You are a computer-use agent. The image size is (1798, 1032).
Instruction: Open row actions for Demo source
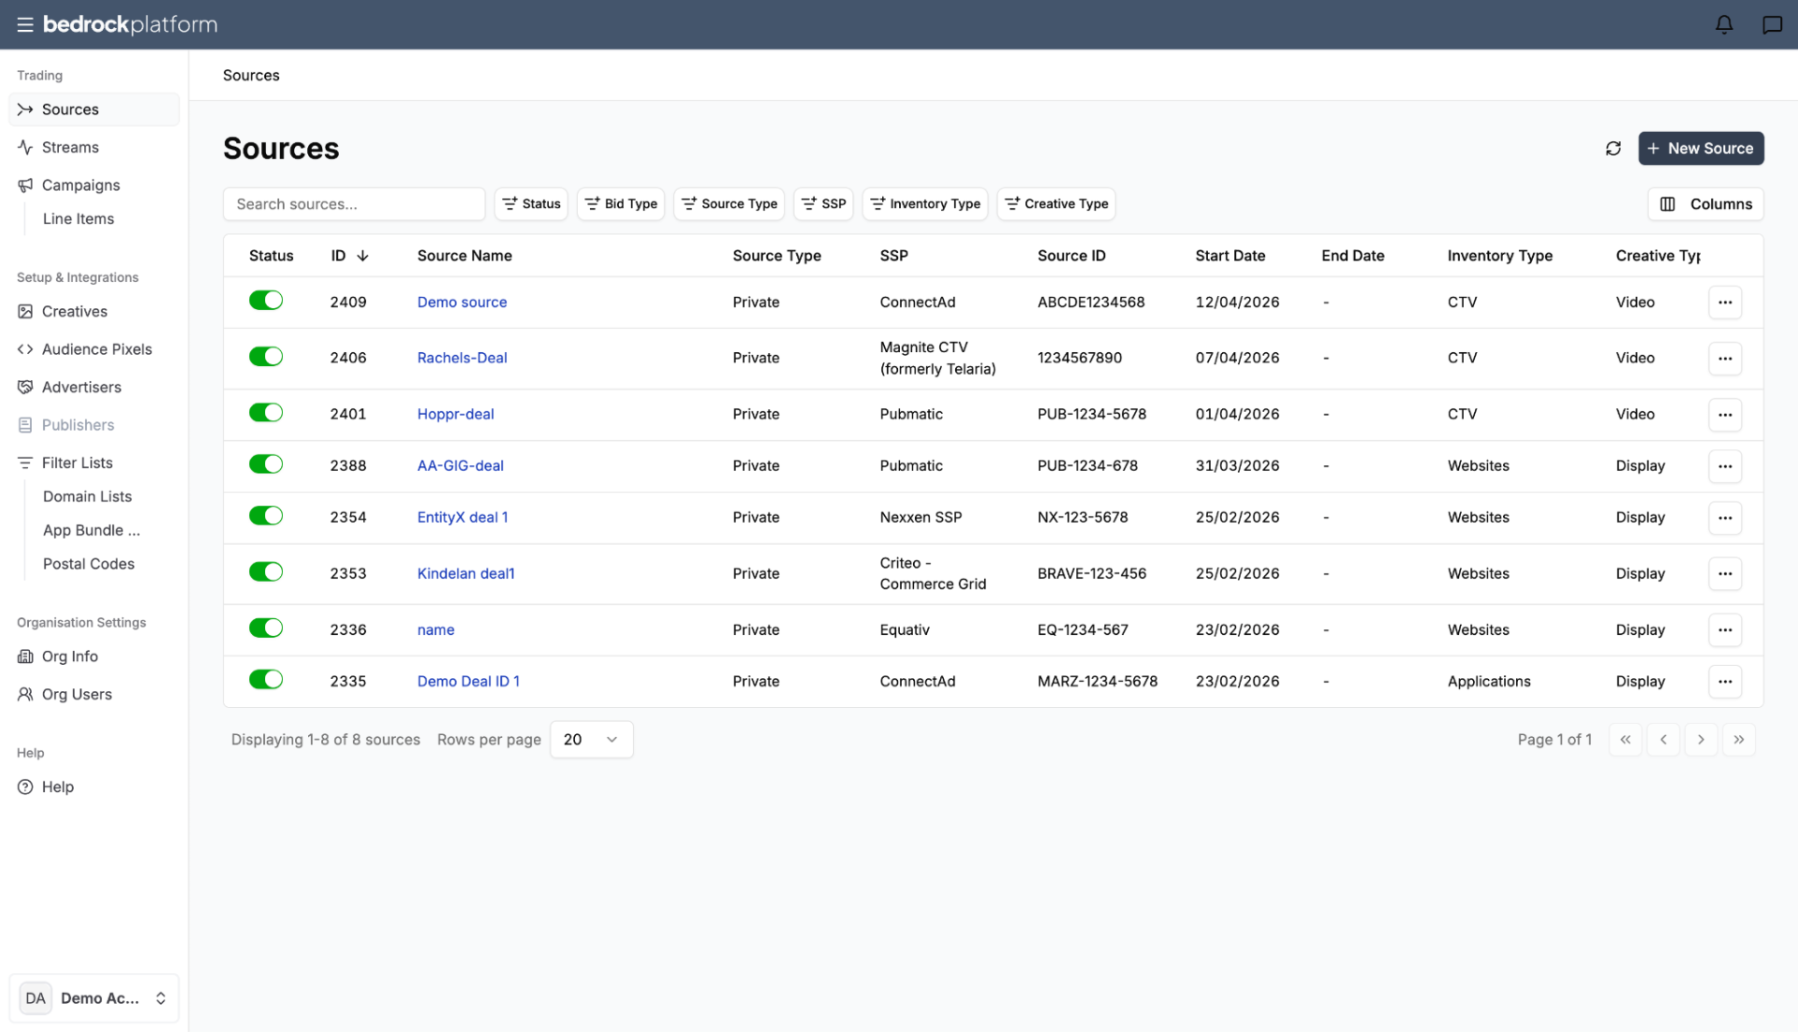point(1725,302)
